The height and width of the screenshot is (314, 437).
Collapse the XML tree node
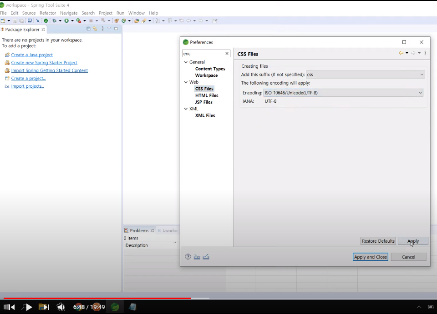click(x=186, y=109)
